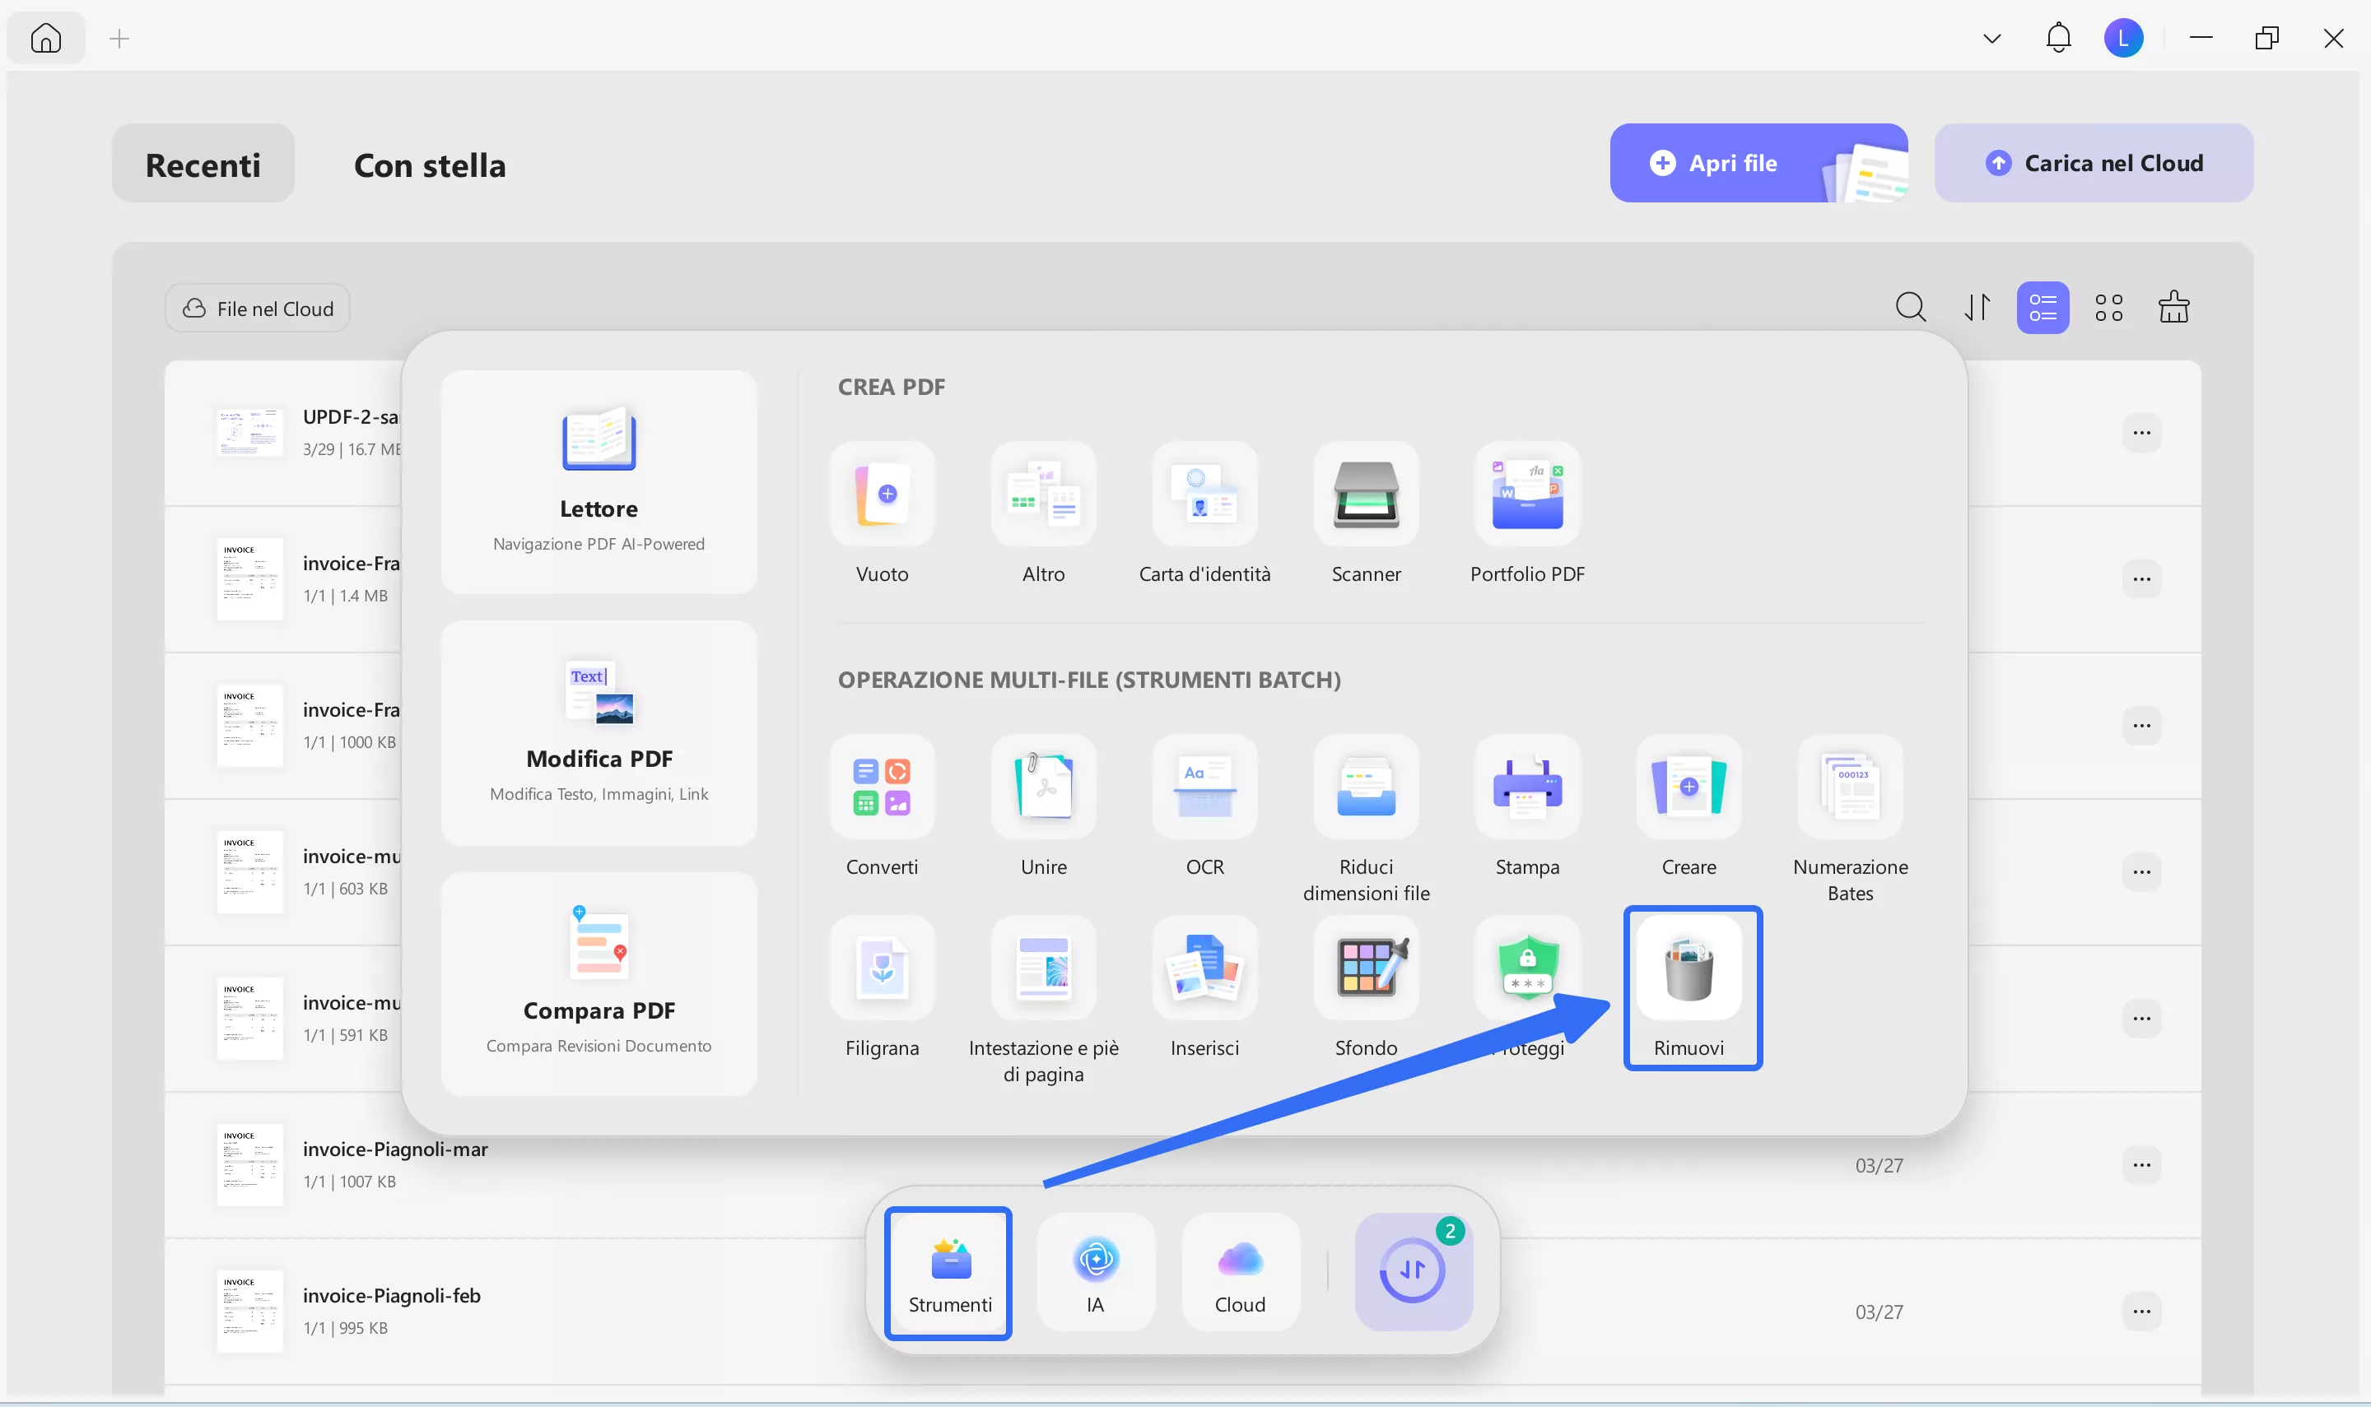Open the OCR batch tool
2371x1407 pixels.
point(1204,787)
